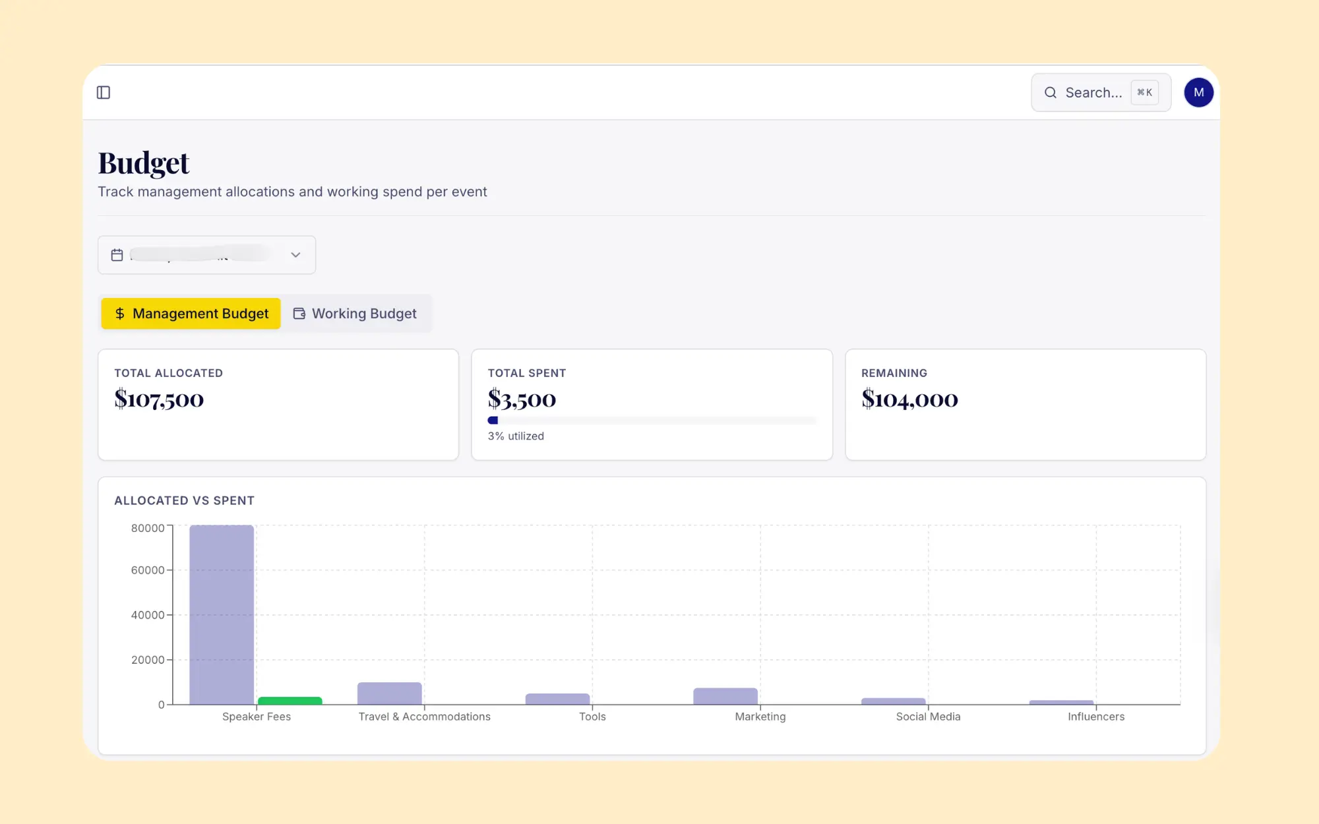The image size is (1319, 824).
Task: Click the $104,000 remaining value
Action: (x=909, y=399)
